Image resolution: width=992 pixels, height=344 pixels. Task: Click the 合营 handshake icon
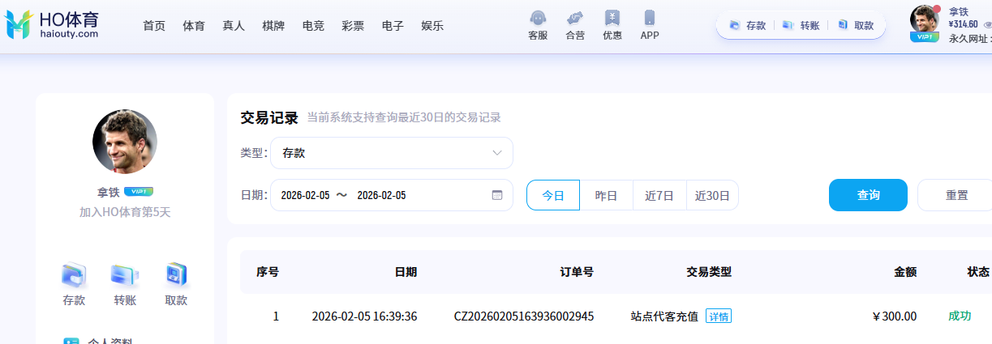[575, 18]
